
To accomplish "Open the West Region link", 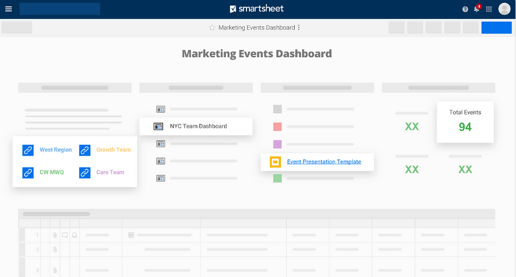I will [x=56, y=150].
